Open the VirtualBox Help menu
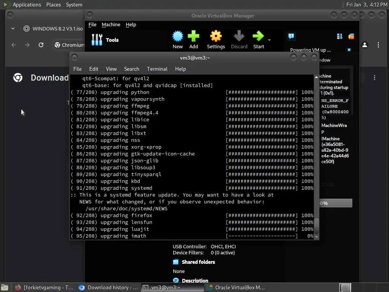The image size is (389, 292). click(x=131, y=25)
